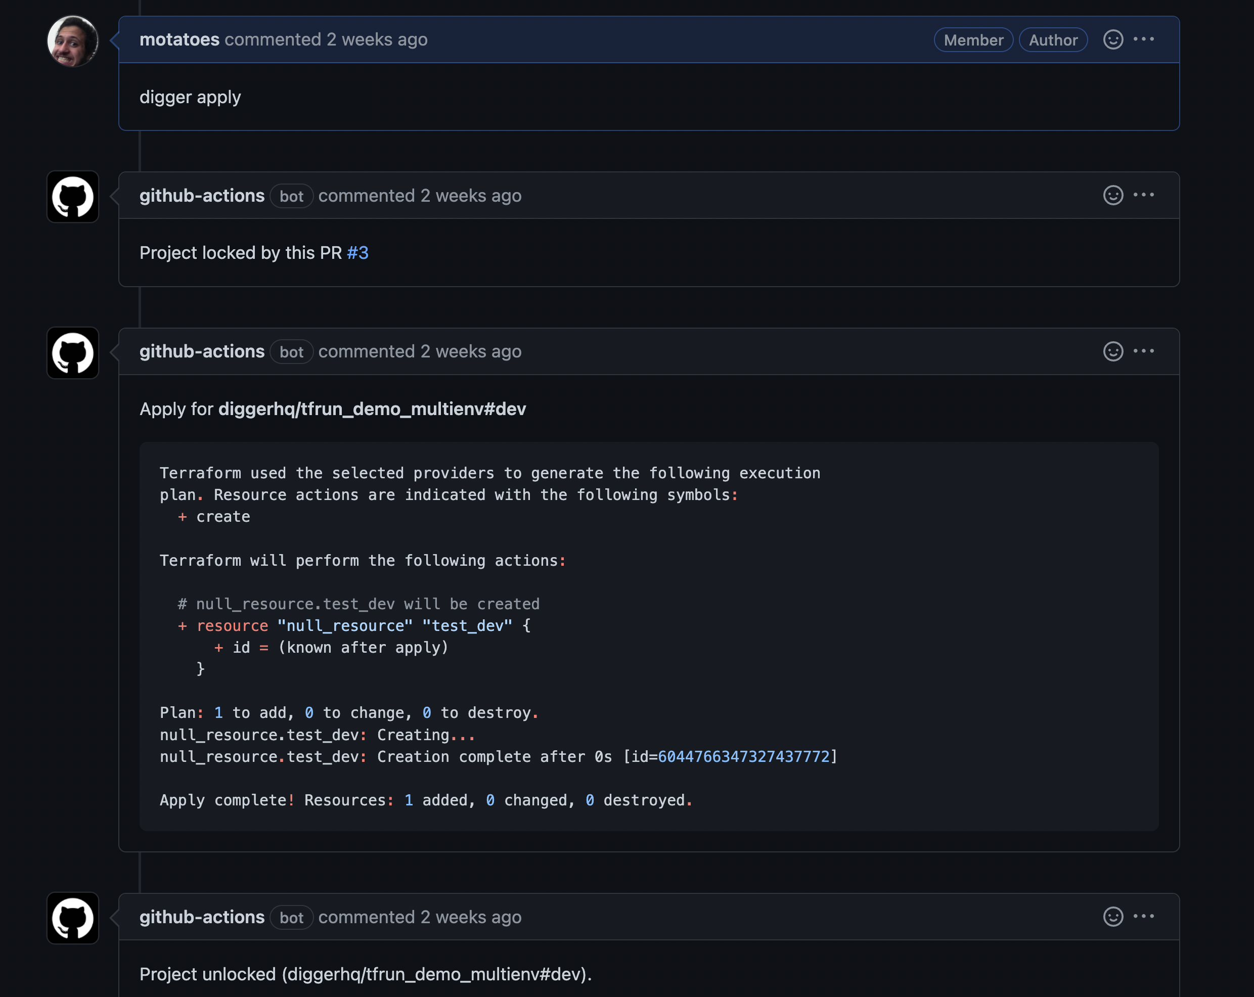
Task: Open motatoes profile username link
Action: 179,39
